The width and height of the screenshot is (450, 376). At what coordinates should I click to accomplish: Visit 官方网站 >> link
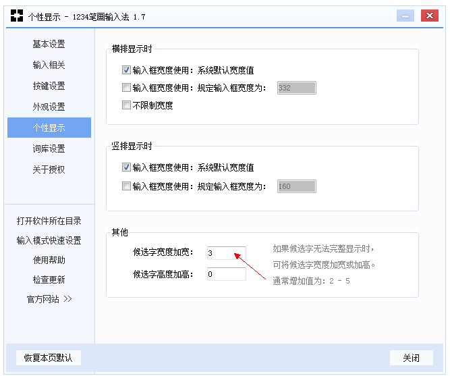point(49,299)
